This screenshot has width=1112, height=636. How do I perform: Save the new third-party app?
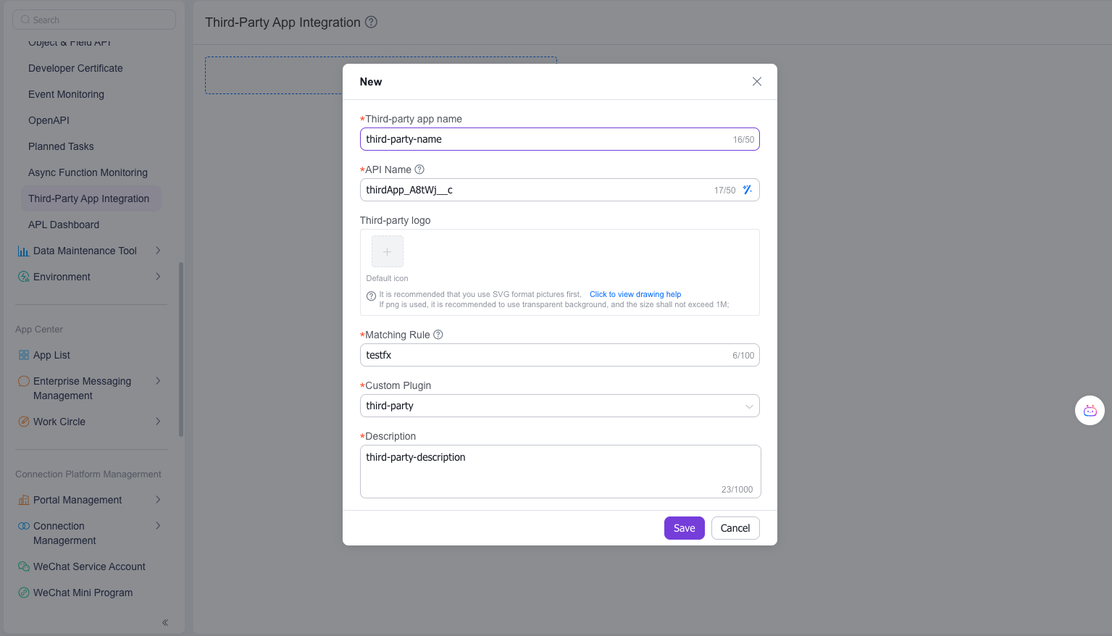pos(684,528)
